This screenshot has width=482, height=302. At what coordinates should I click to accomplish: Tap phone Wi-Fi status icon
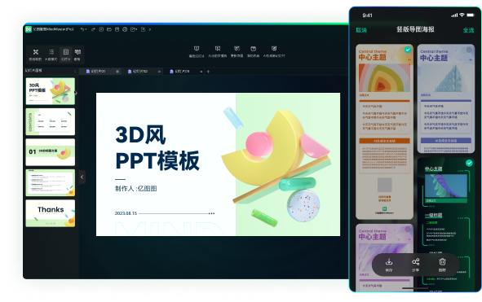tap(462, 15)
